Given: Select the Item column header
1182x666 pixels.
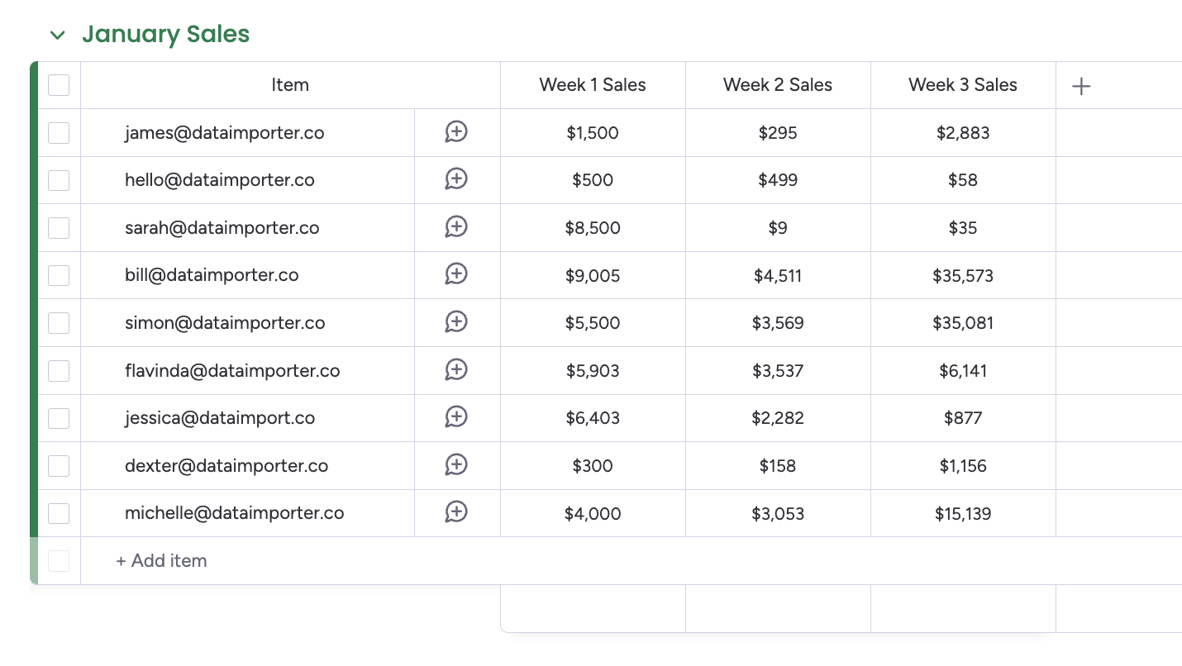Looking at the screenshot, I should (290, 85).
